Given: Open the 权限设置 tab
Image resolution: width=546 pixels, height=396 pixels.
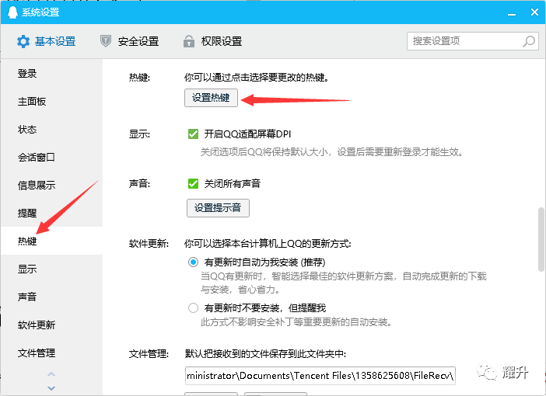Looking at the screenshot, I should click(x=212, y=41).
